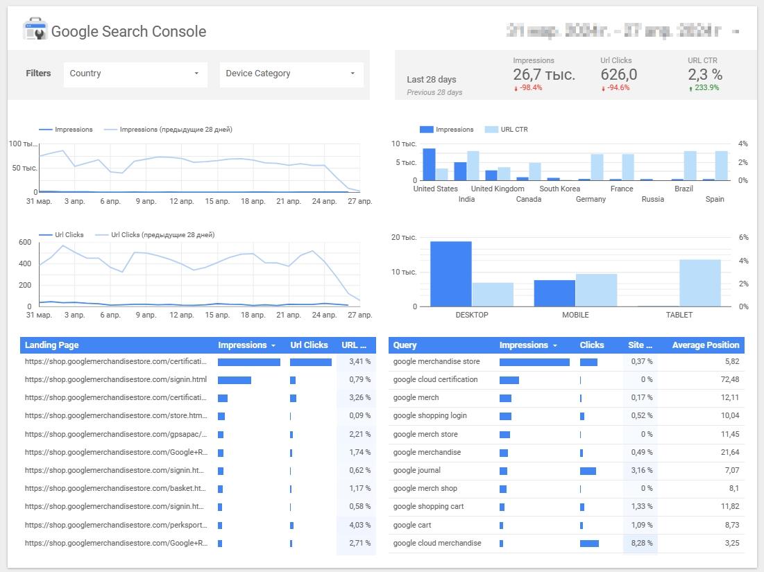
Task: Open the Country filter dropdown
Action: (135, 73)
